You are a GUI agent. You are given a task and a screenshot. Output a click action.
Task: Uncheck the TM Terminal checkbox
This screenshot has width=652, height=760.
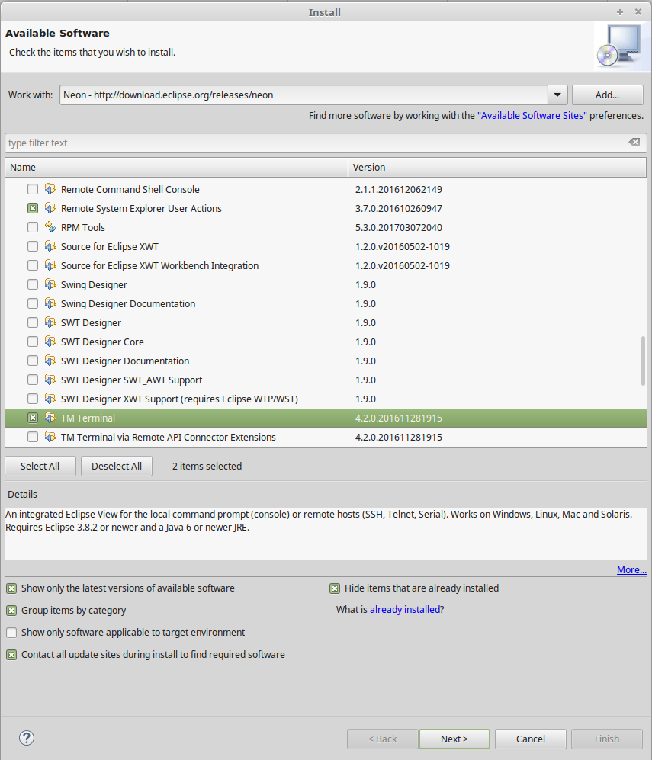tap(33, 418)
